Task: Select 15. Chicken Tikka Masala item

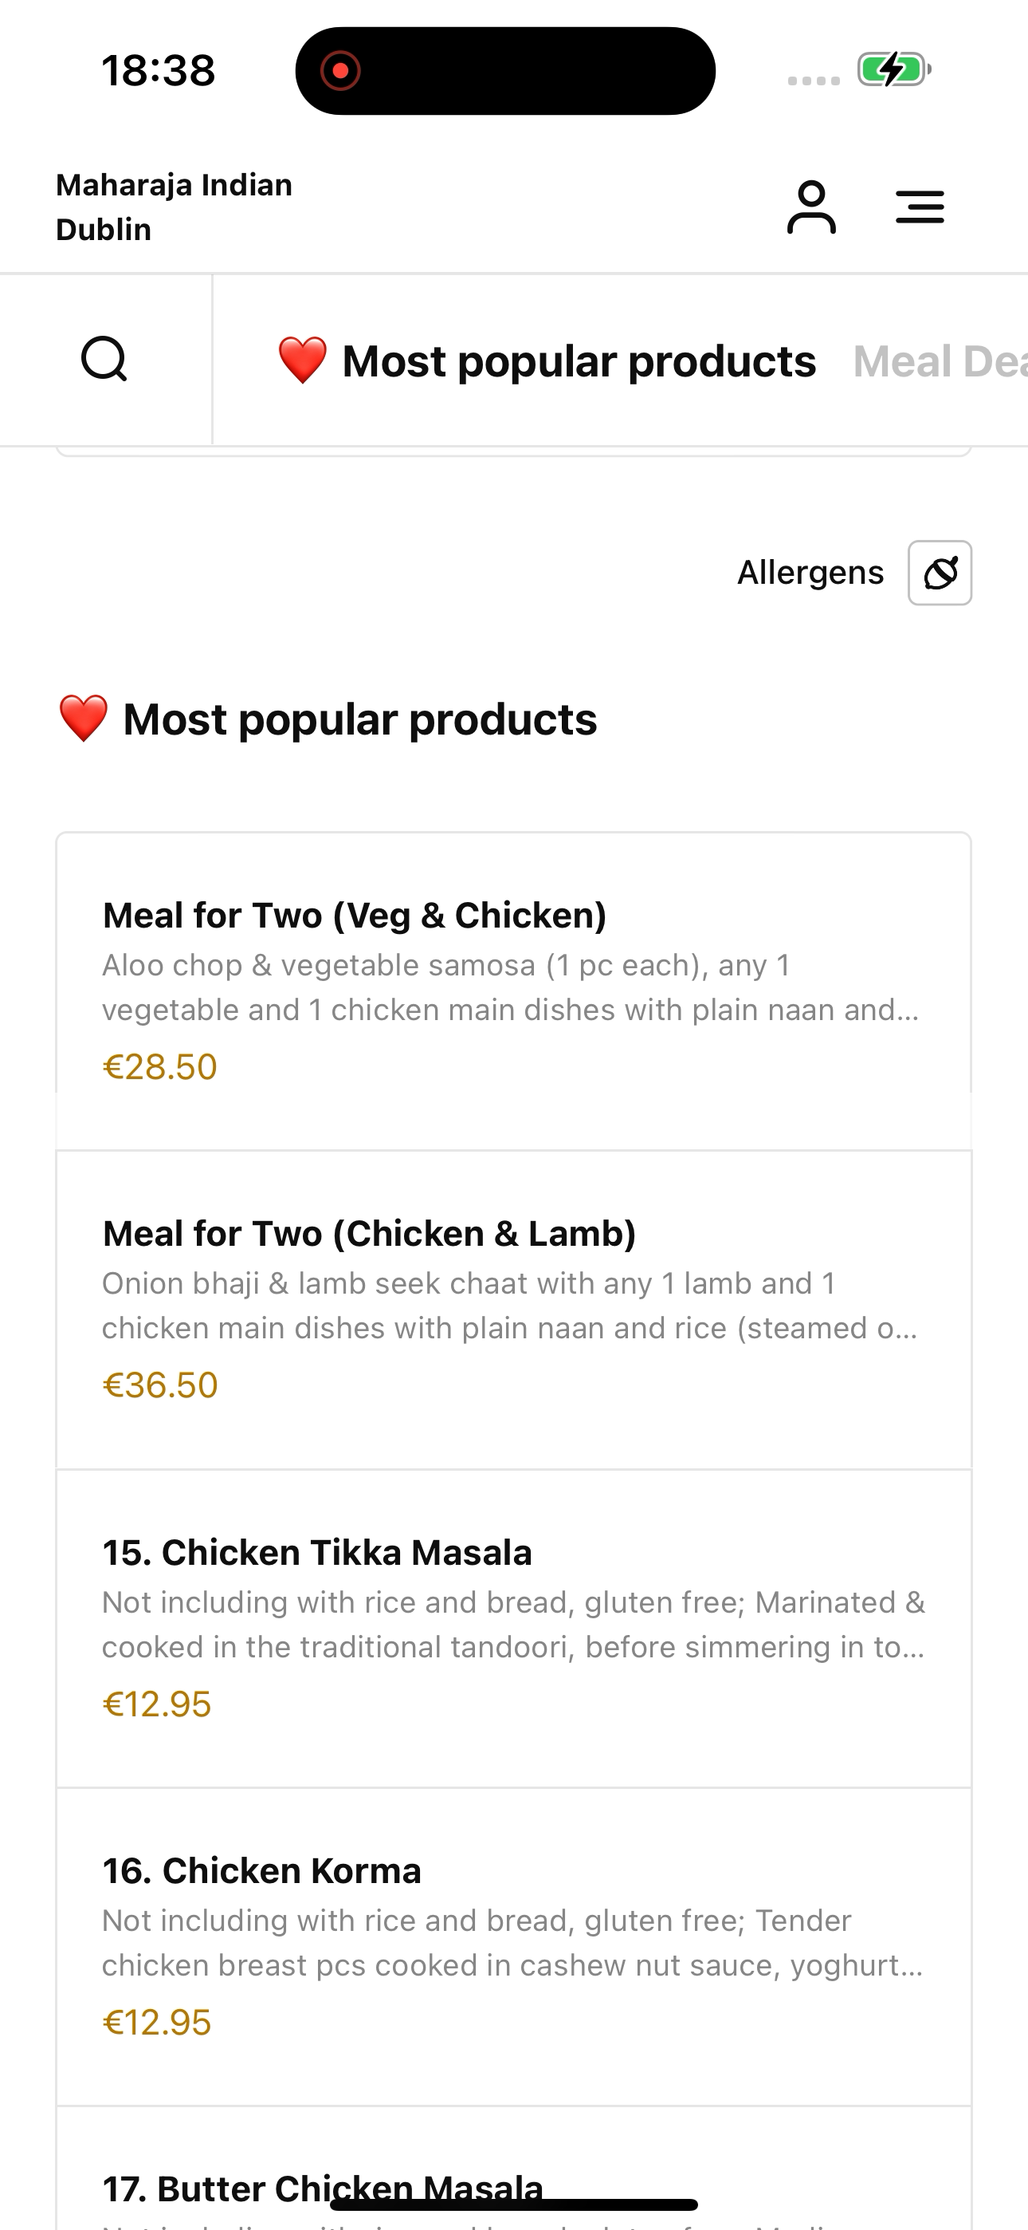Action: click(x=514, y=1629)
